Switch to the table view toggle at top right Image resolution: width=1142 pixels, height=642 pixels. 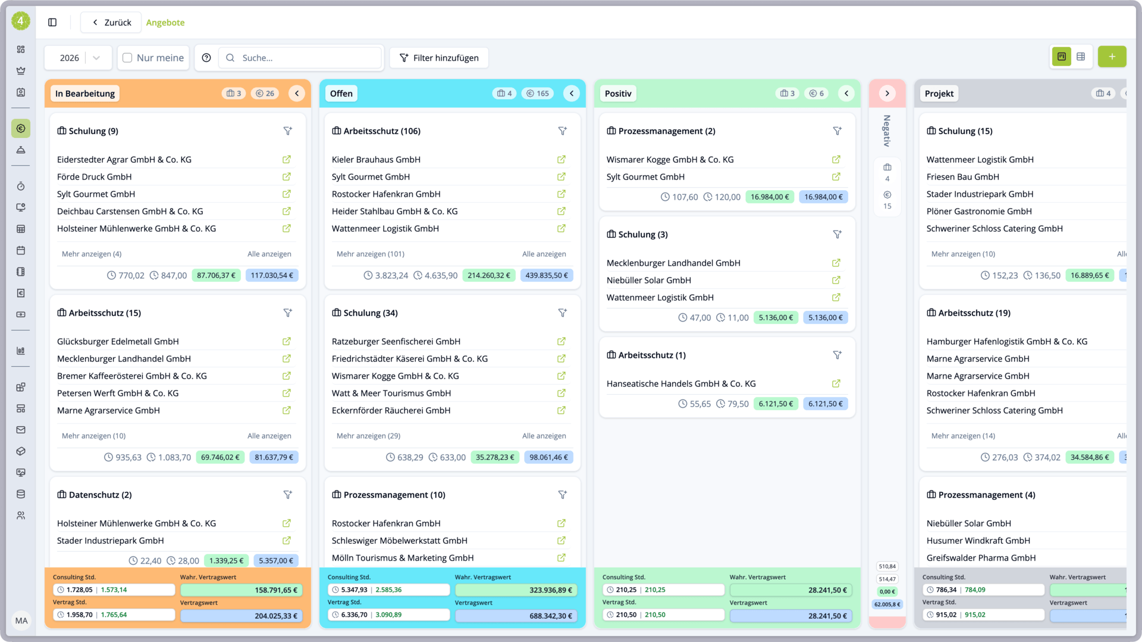click(1081, 56)
